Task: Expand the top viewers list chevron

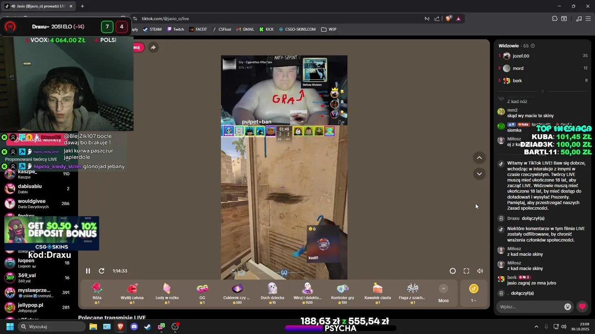Action: pyautogui.click(x=542, y=91)
